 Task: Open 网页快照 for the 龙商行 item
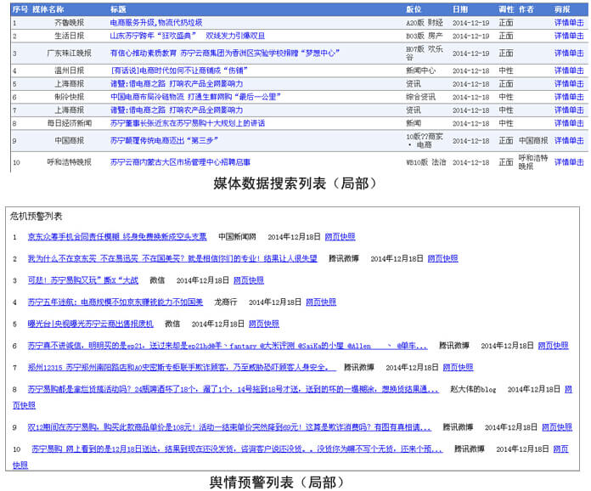click(321, 302)
